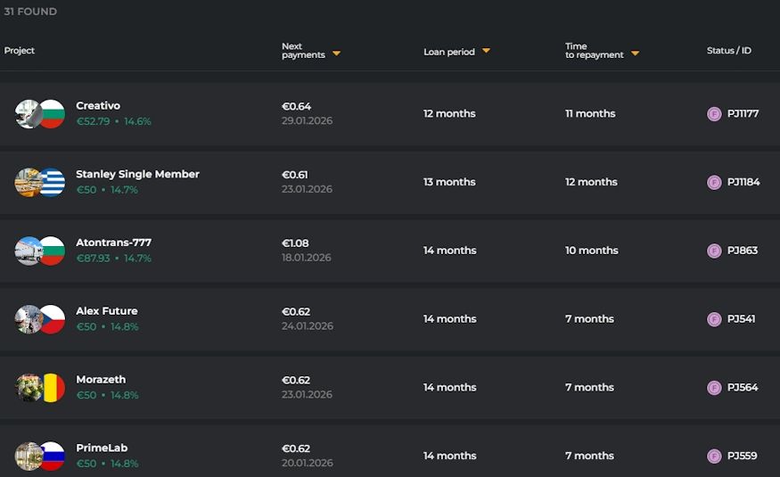780x477 pixels.
Task: Click the status icon beside PJ1177
Action: [714, 114]
